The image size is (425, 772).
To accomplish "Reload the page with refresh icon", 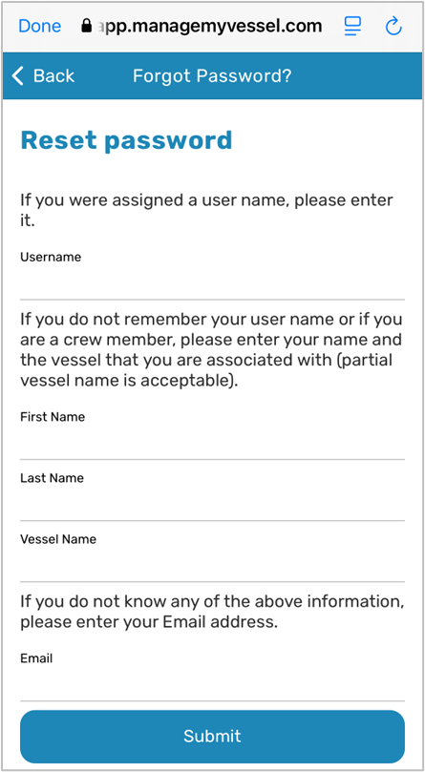I will [393, 26].
